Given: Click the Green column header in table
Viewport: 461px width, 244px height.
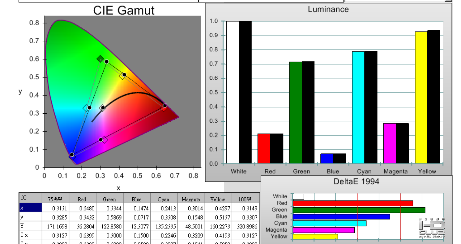Looking at the screenshot, I should point(110,198).
